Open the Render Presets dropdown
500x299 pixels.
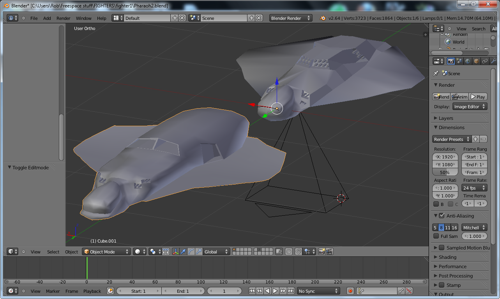[452, 139]
